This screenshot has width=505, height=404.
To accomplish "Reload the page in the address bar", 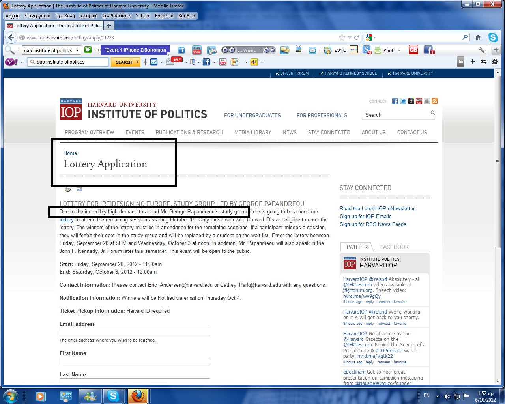I will click(x=357, y=37).
